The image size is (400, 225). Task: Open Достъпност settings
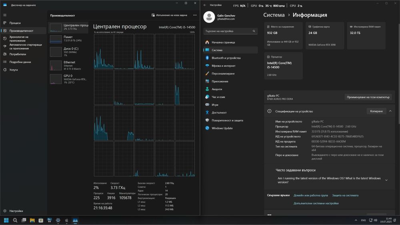(x=230, y=113)
